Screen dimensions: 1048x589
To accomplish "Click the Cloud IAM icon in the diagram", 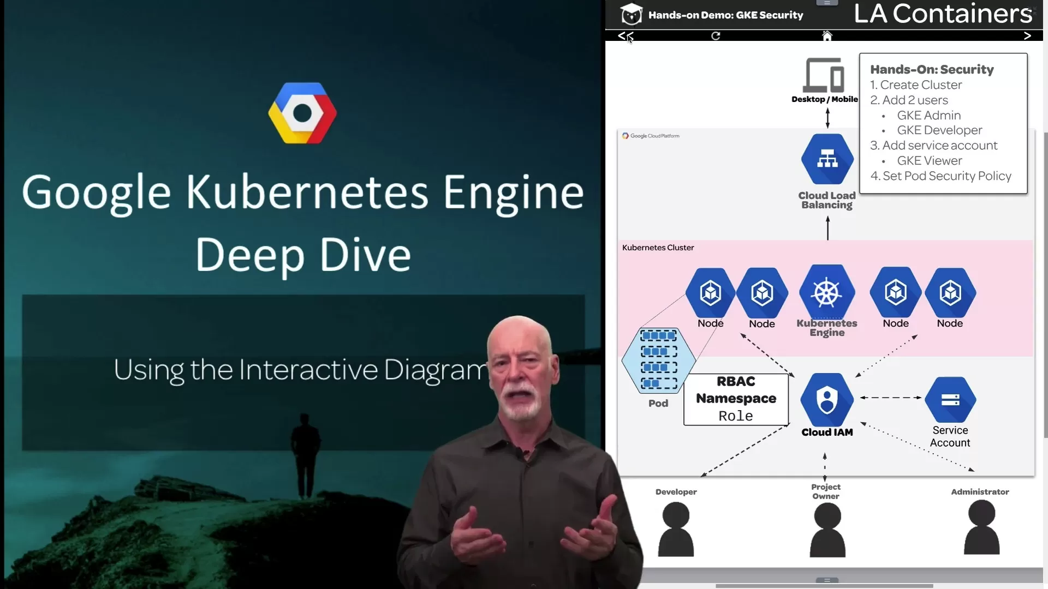I will (826, 401).
